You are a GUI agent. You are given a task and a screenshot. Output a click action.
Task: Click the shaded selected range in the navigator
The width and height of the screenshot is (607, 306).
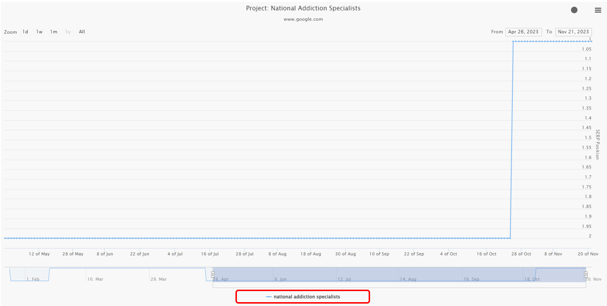[376, 273]
